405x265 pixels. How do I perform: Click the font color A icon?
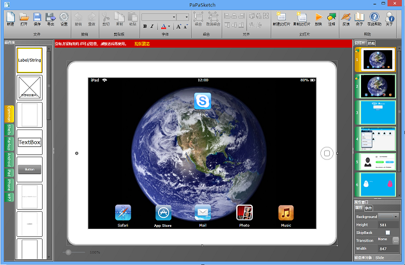coord(164,26)
